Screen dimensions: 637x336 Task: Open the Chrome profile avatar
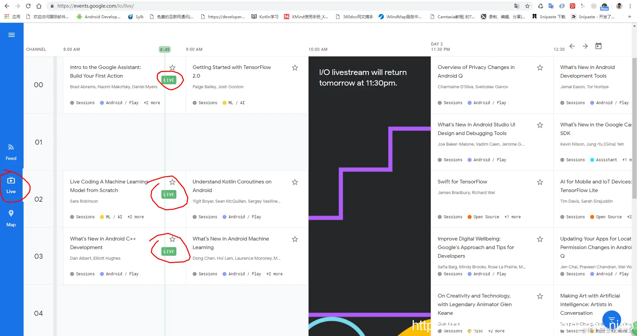pyautogui.click(x=619, y=6)
